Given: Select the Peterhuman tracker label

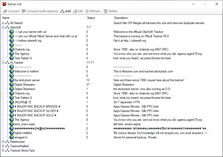Looking at the screenshot, I should tap(17, 142).
